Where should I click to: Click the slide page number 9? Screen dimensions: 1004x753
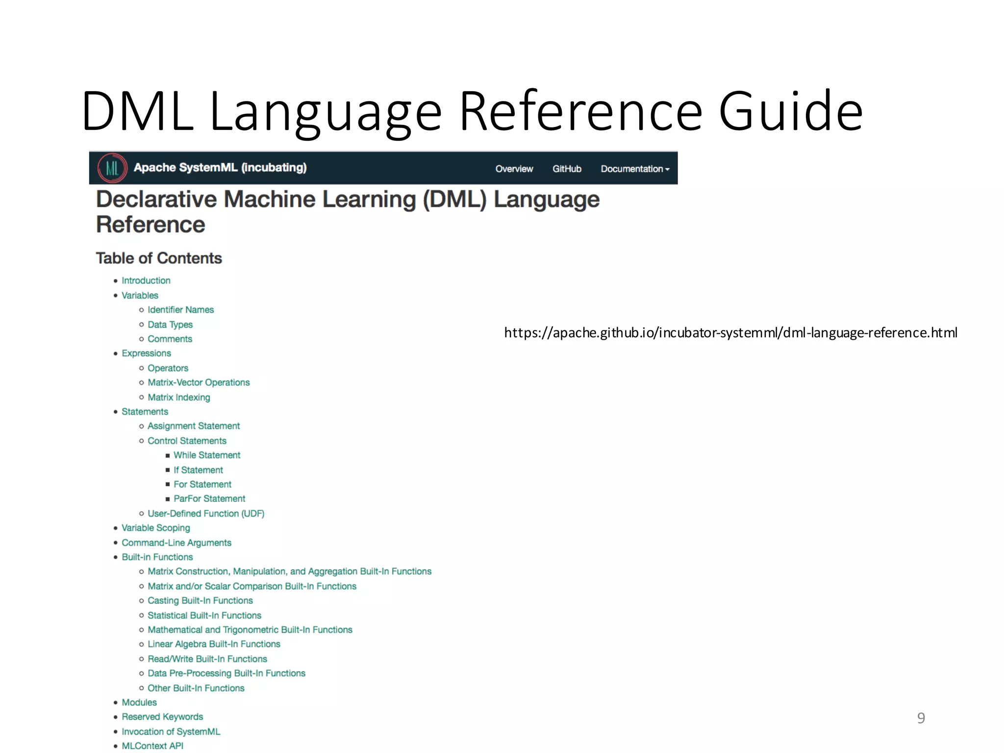pos(921,718)
